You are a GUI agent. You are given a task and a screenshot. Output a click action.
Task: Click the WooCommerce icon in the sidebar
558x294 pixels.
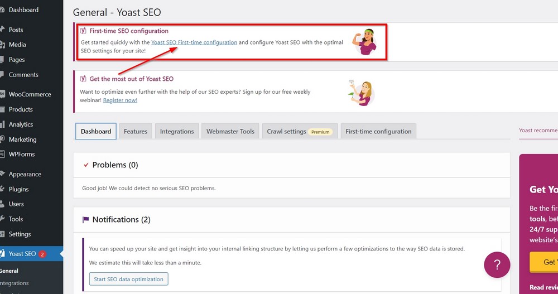pos(2,94)
